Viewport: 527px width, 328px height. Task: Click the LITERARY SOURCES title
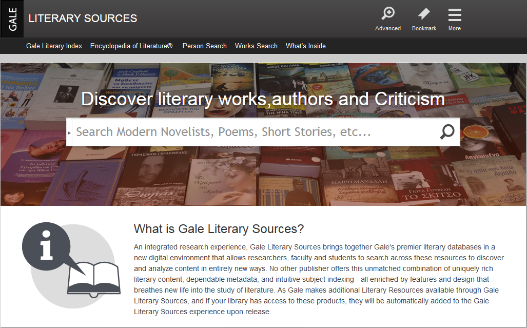(x=83, y=18)
